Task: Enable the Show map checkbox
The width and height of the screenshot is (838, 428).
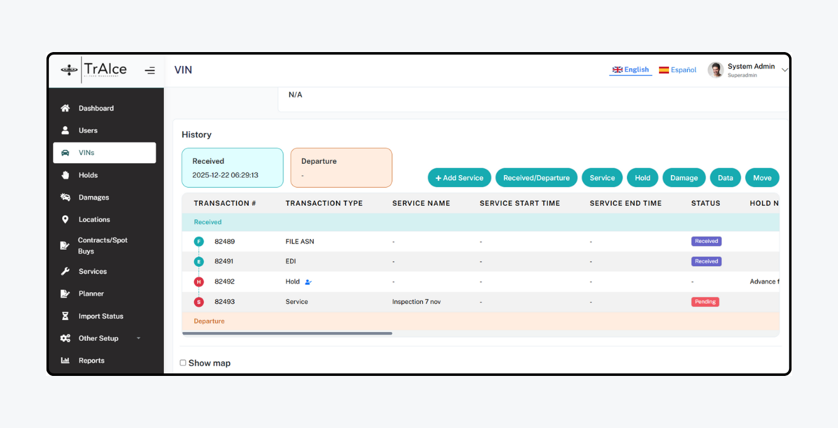Action: pyautogui.click(x=183, y=363)
